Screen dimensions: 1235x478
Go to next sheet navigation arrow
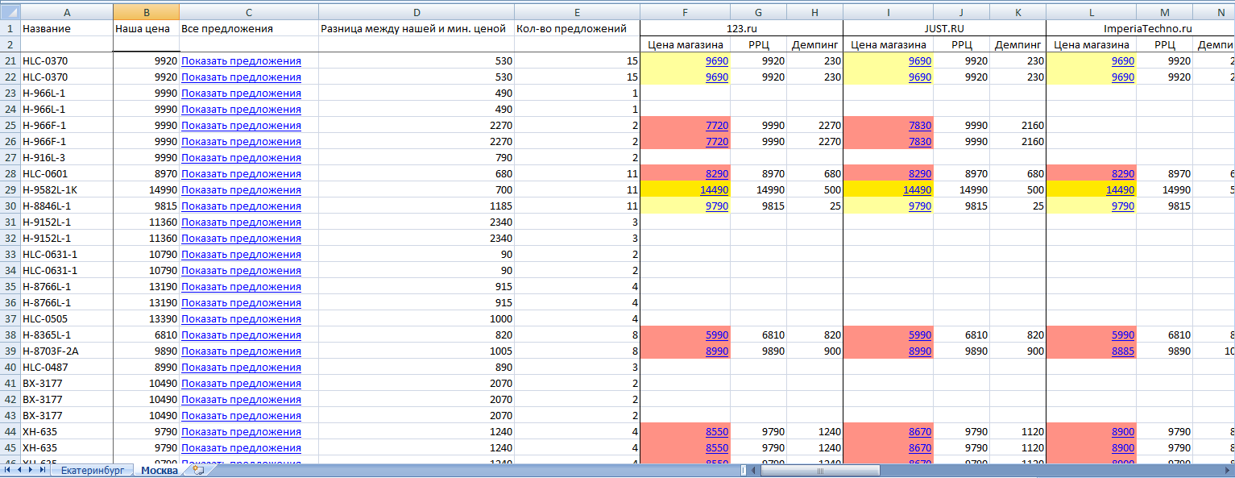tap(31, 469)
